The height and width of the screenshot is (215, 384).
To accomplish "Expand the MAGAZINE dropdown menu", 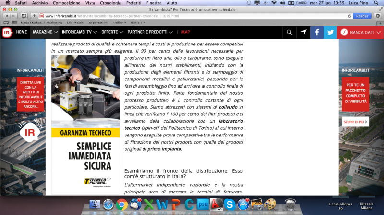I will pyautogui.click(x=45, y=32).
